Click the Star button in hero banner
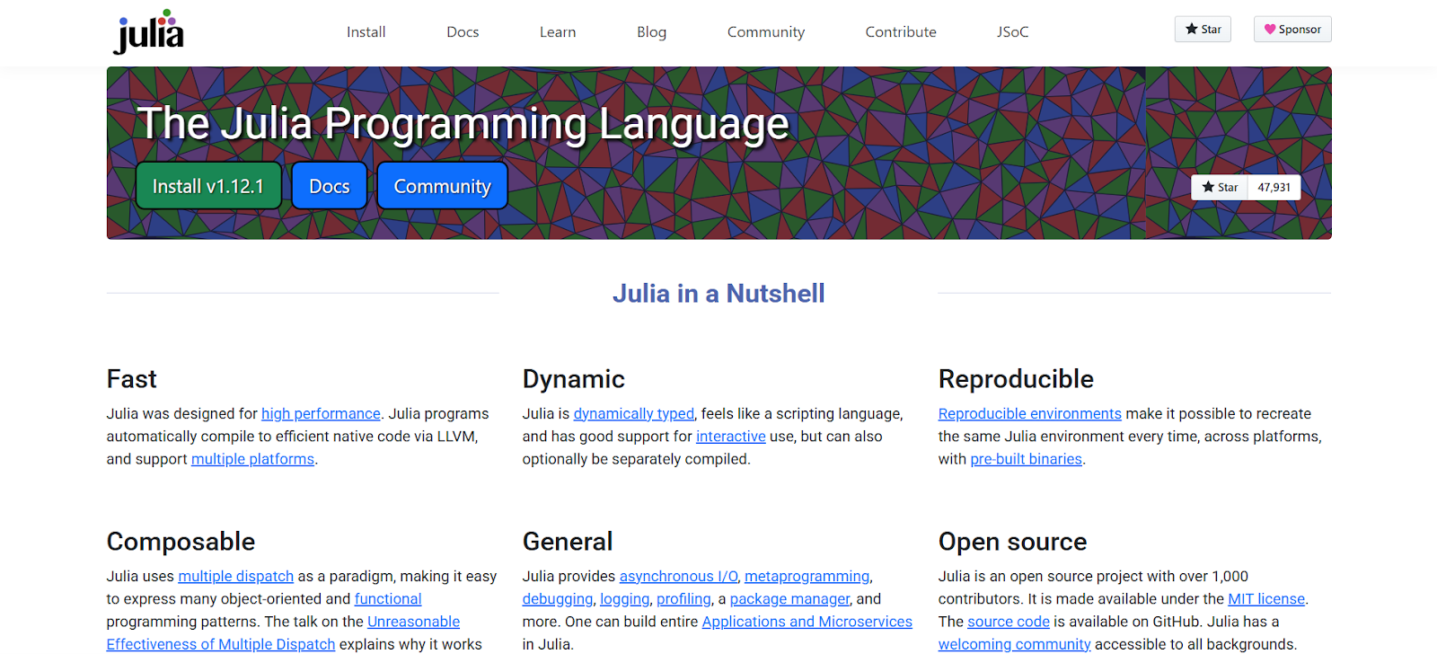This screenshot has width=1437, height=654. click(x=1220, y=187)
